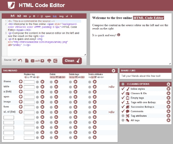Insert h3 heading tag from toolbar
Viewport: 173px width, 144px height.
click(x=25, y=16)
